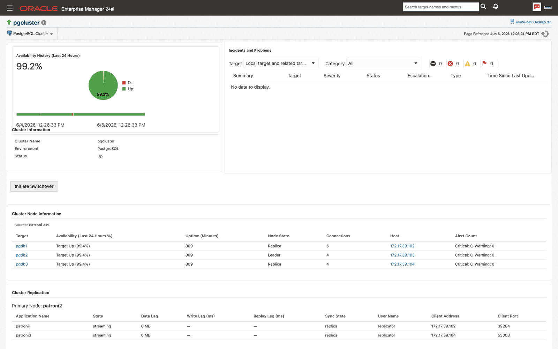
Task: Select the patroni3 application row
Action: (x=279, y=335)
